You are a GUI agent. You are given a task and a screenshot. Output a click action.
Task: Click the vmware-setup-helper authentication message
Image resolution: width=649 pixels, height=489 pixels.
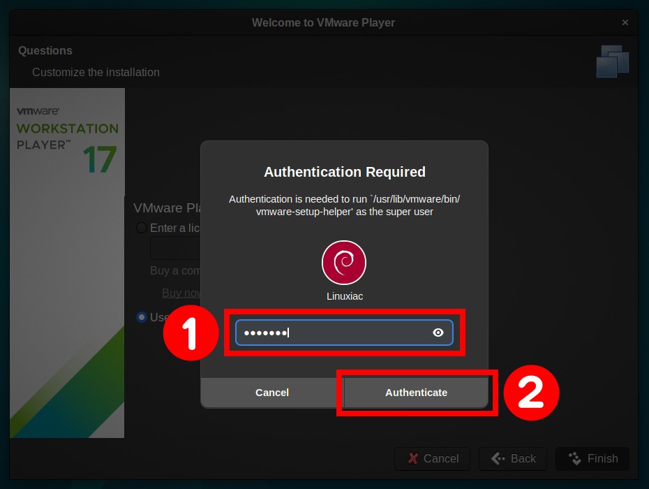(x=344, y=205)
